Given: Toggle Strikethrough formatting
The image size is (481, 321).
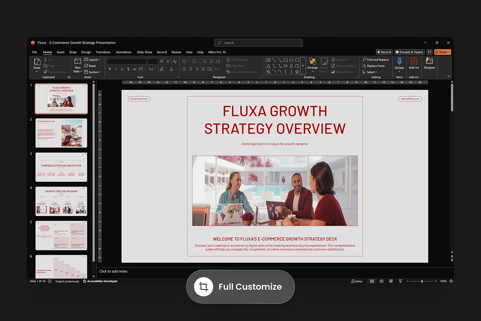Looking at the screenshot, I should [x=135, y=69].
